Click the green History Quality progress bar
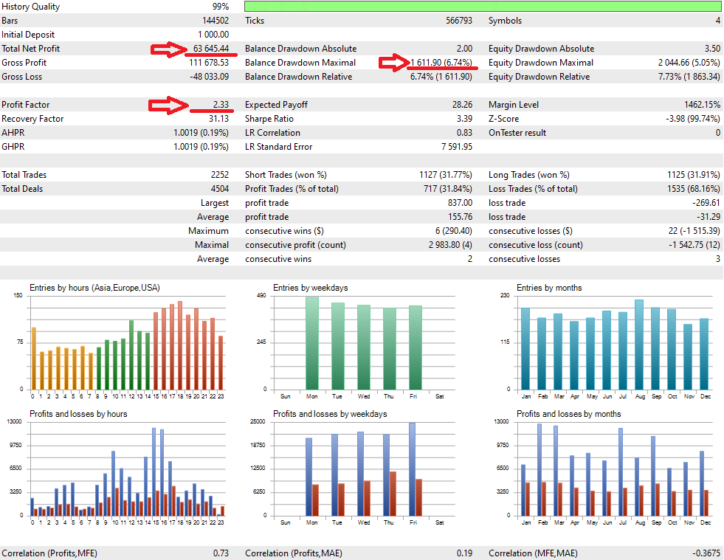 [x=483, y=7]
